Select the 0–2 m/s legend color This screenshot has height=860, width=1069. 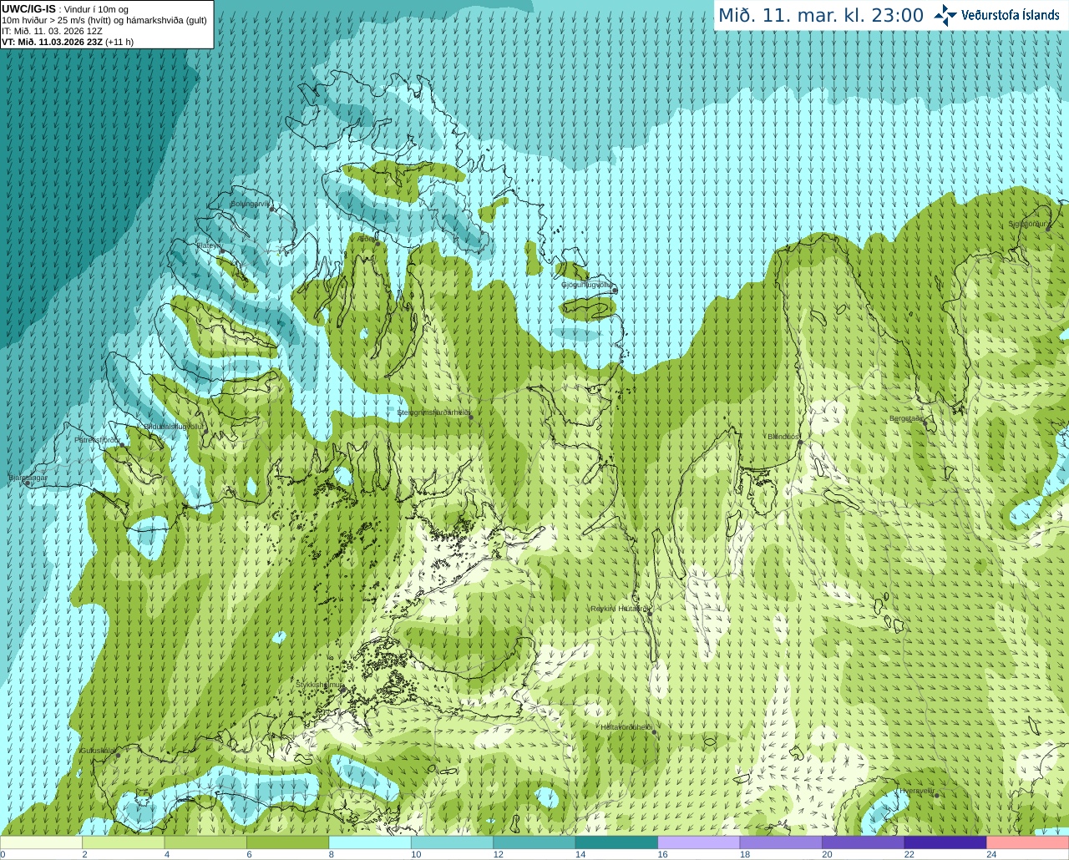pyautogui.click(x=41, y=842)
